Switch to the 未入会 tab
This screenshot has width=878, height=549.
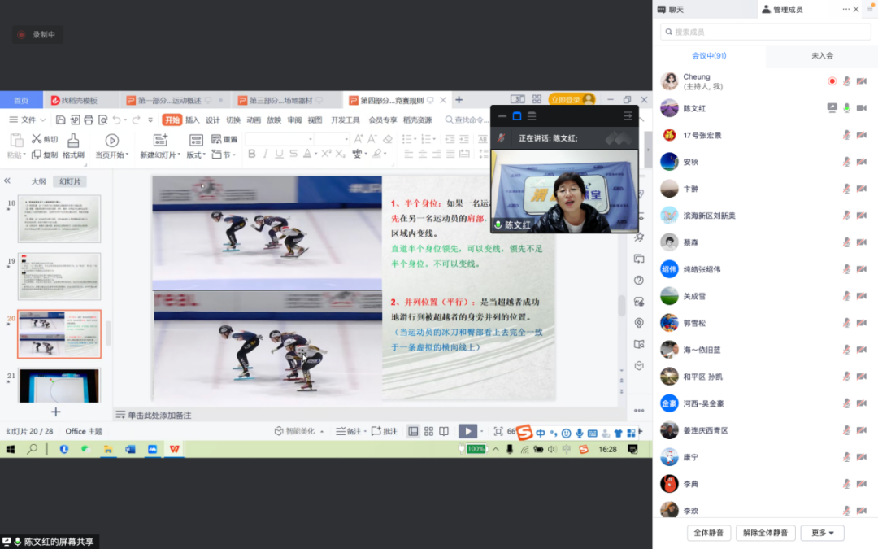click(x=822, y=56)
